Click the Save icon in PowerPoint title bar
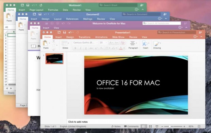 (64, 32)
